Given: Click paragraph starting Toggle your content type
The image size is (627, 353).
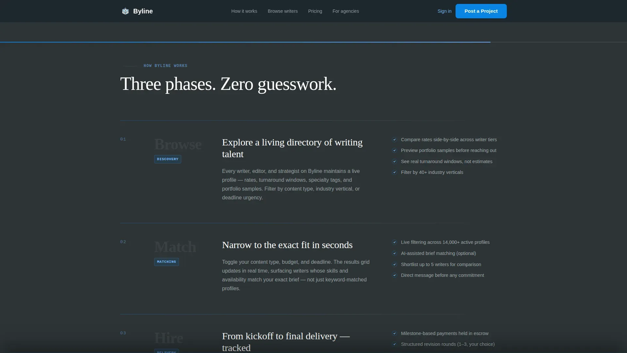Looking at the screenshot, I should (296, 275).
